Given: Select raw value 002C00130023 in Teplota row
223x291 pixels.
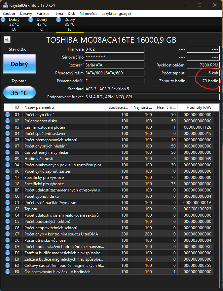Looking at the screenshot, I should [x=198, y=209].
